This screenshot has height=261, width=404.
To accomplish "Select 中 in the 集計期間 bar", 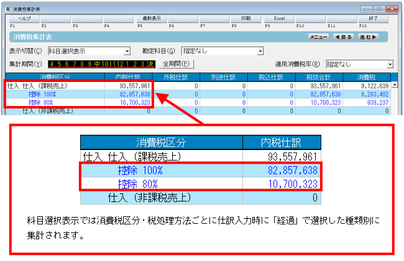I will pos(97,64).
